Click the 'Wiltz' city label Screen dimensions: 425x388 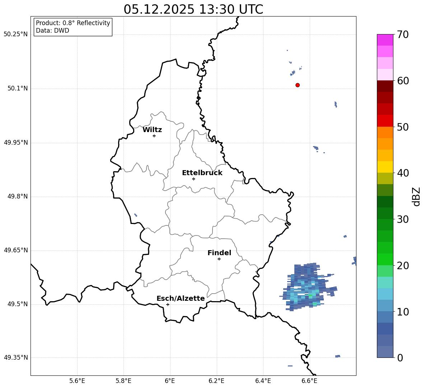pyautogui.click(x=152, y=130)
